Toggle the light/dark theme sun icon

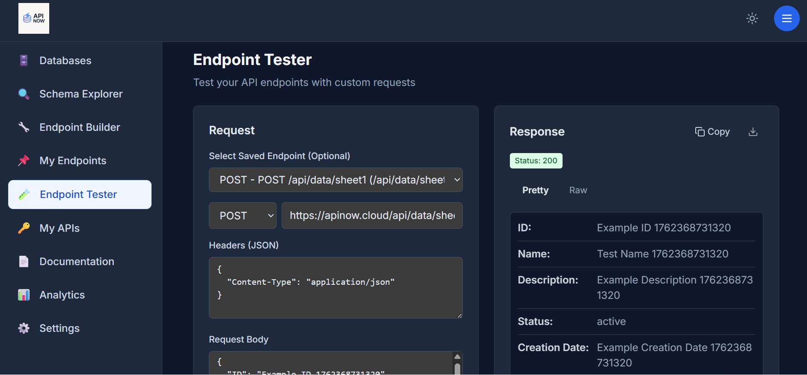752,18
